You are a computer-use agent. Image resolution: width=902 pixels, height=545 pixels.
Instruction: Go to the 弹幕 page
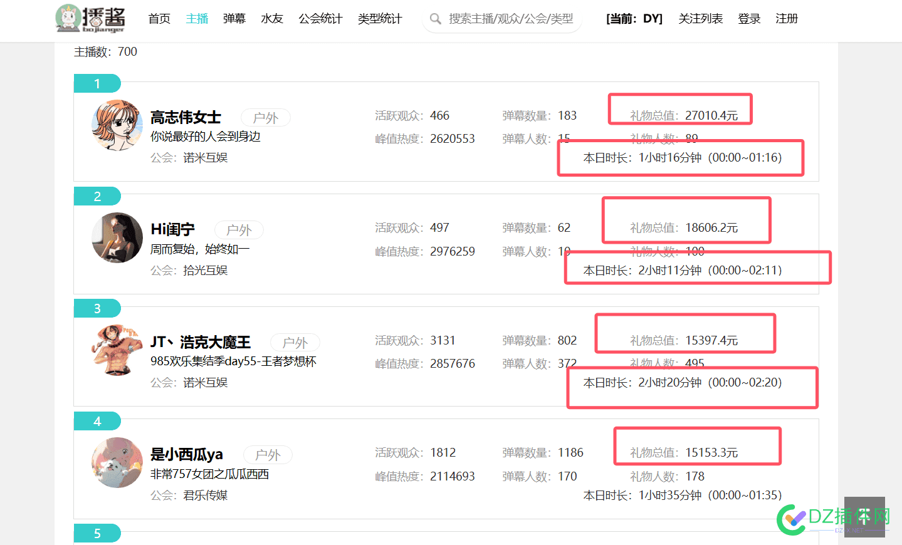[x=234, y=19]
